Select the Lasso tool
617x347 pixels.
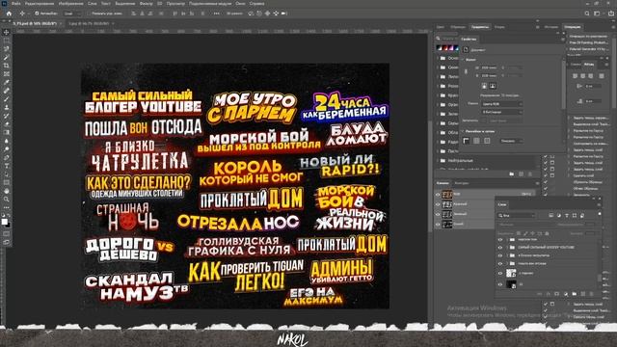[x=7, y=49]
